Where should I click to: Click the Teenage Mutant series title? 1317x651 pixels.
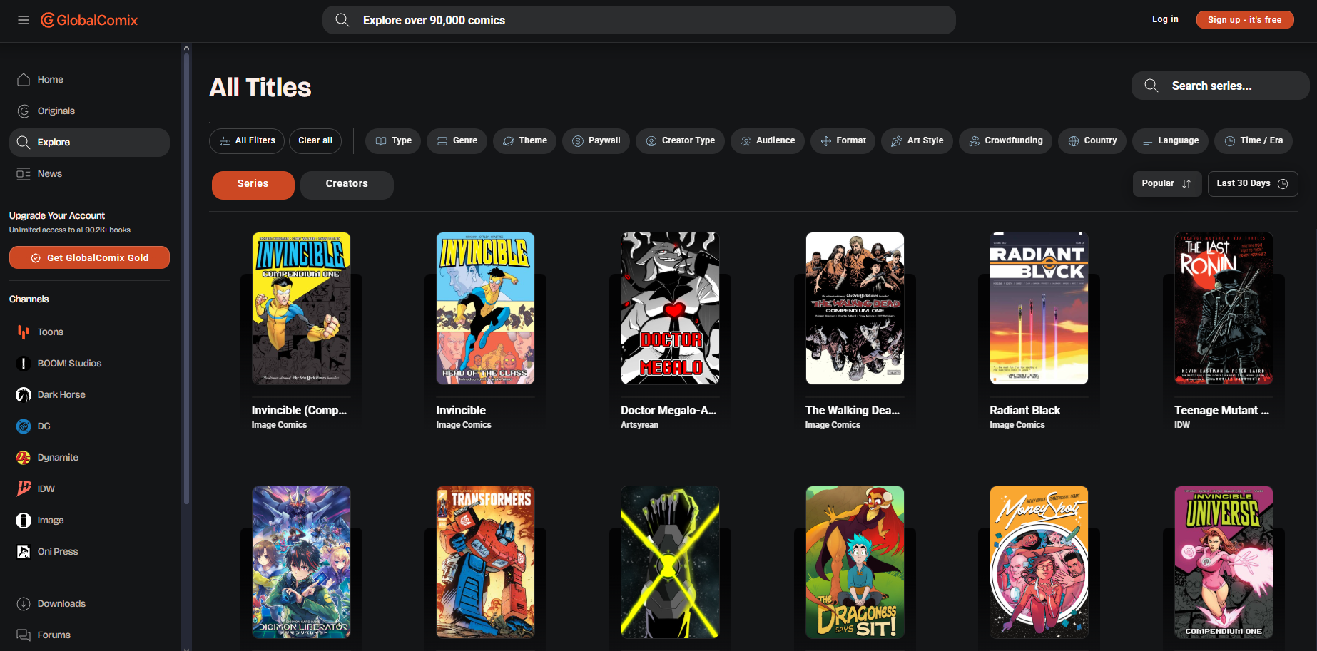click(x=1221, y=411)
